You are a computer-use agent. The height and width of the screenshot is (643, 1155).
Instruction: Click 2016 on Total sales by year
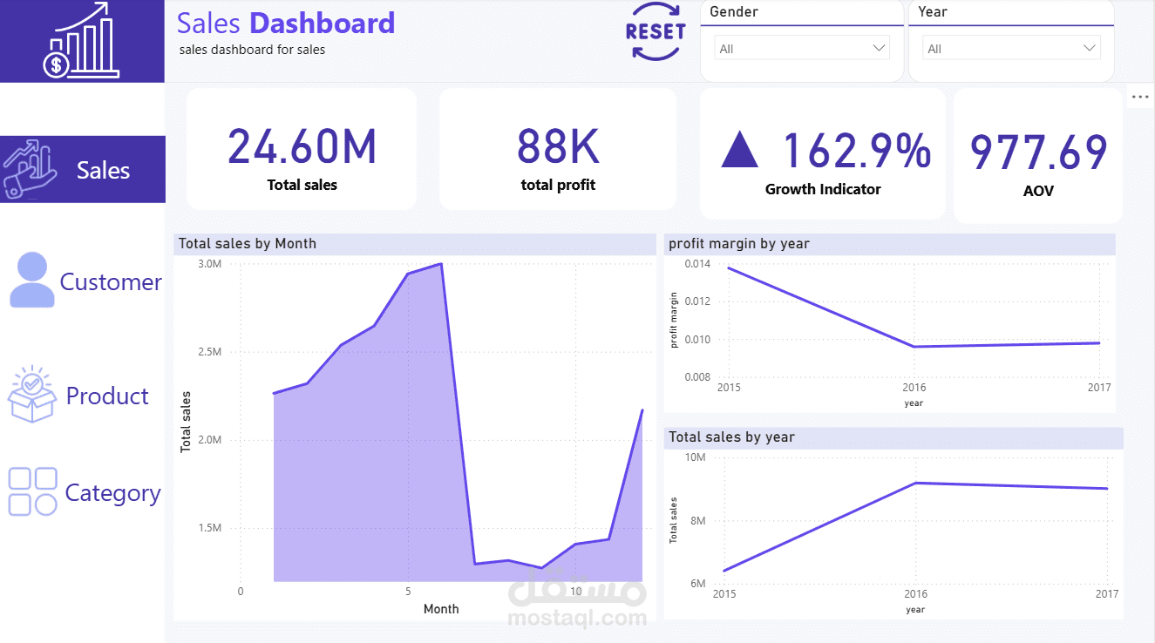coord(914,594)
